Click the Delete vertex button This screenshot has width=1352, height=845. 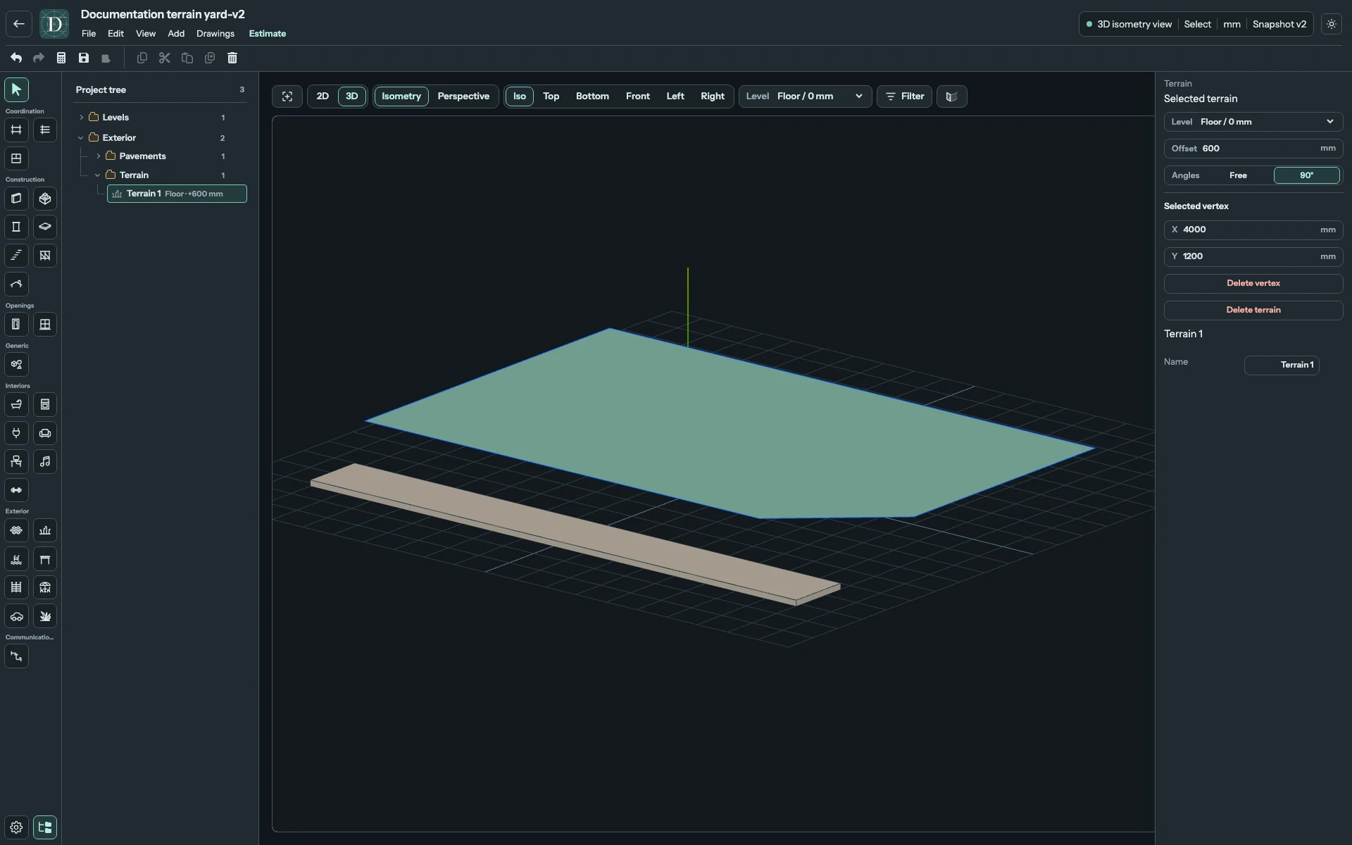1253,283
